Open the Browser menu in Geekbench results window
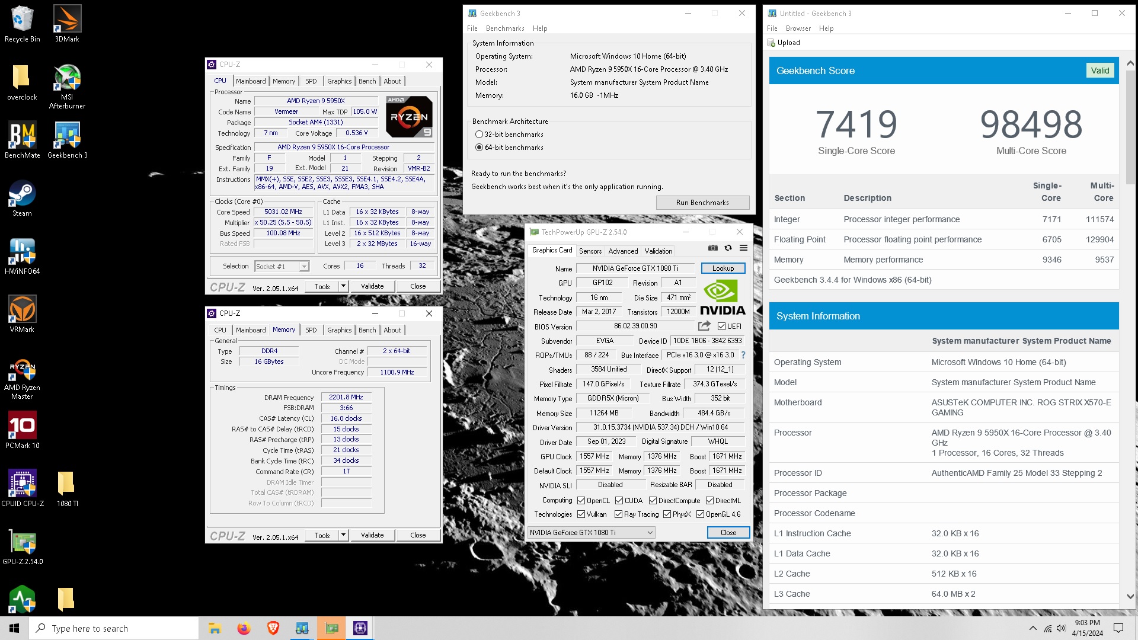This screenshot has height=640, width=1138. [x=798, y=28]
